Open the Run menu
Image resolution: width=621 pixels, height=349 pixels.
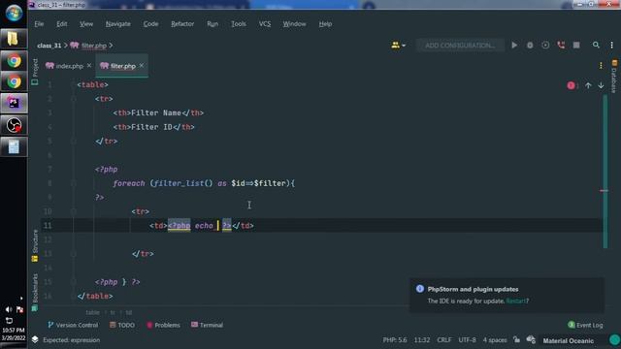pyautogui.click(x=212, y=23)
